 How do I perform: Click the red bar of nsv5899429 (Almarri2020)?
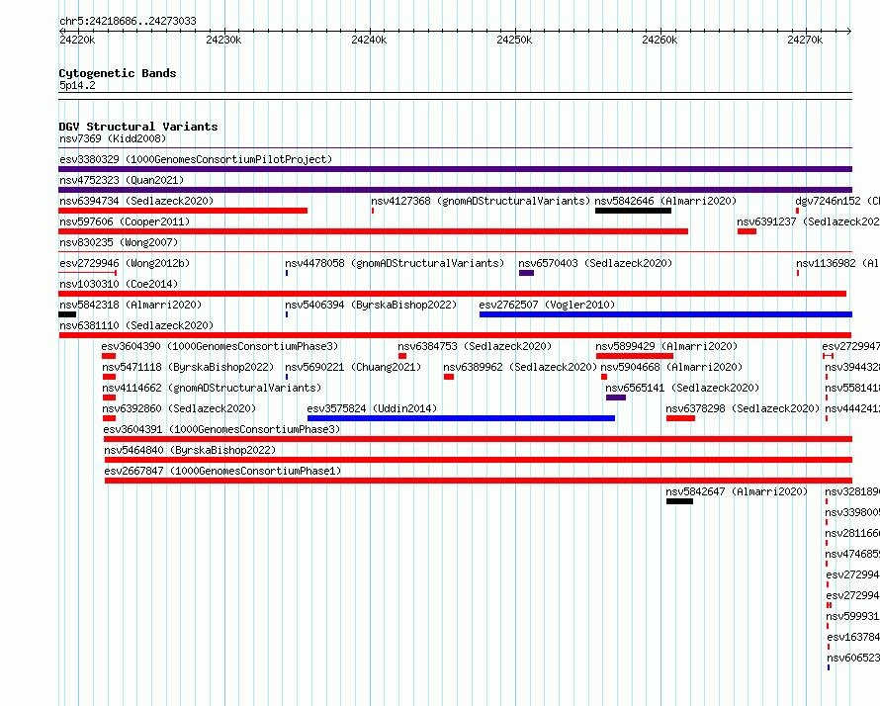click(635, 356)
